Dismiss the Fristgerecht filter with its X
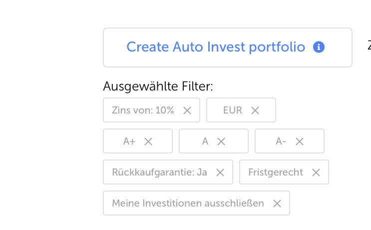The width and height of the screenshot is (371, 230). click(316, 172)
